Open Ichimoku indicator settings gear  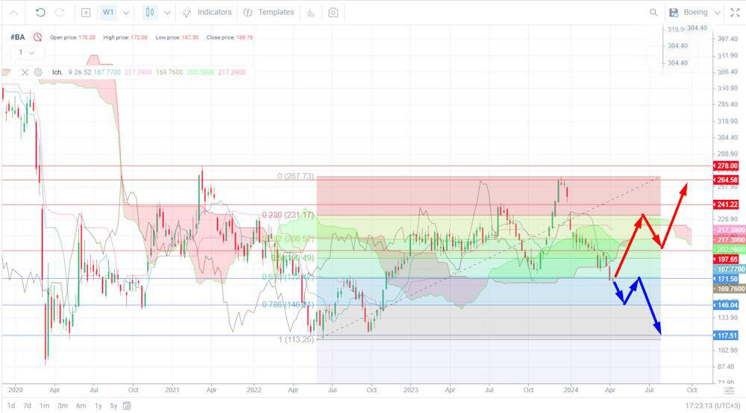(38, 72)
